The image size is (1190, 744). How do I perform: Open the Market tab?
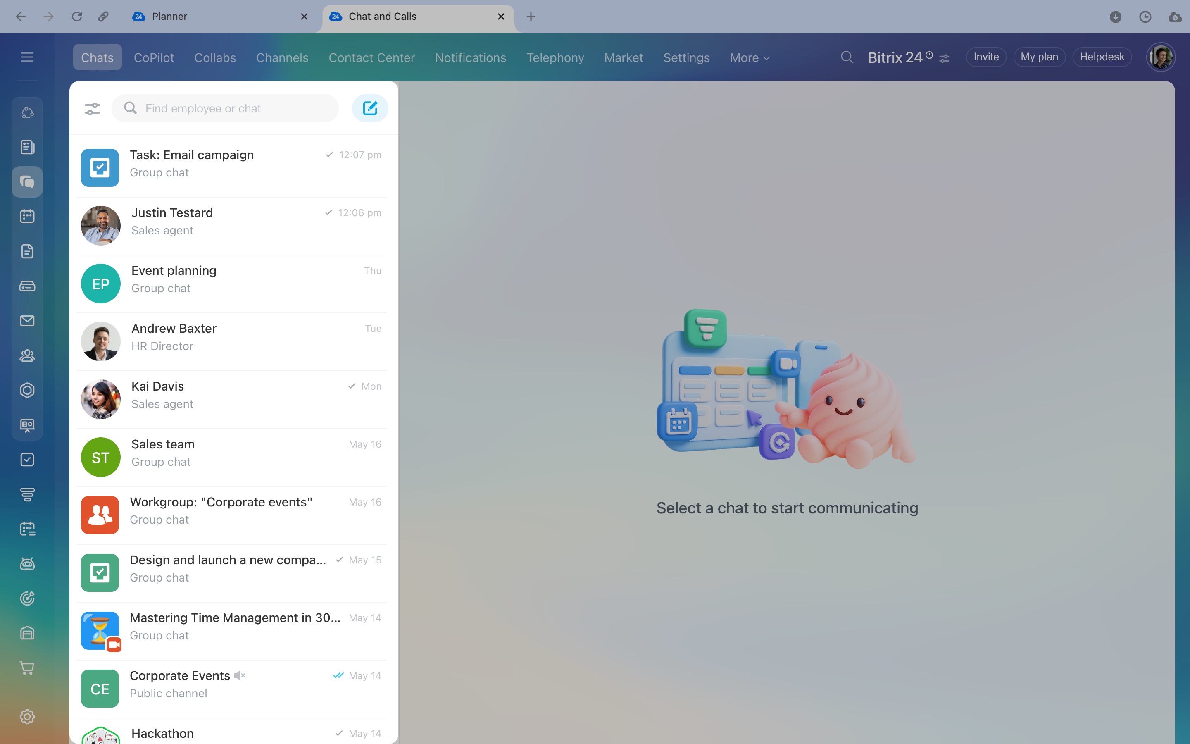(624, 57)
